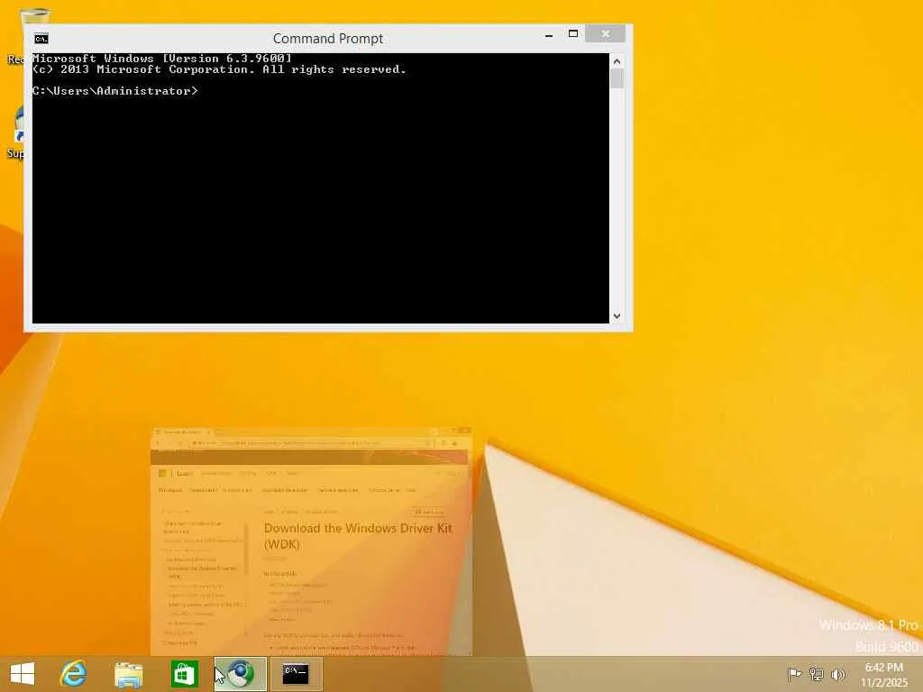The width and height of the screenshot is (923, 692).
Task: Open Action Center flag icon
Action: [794, 674]
